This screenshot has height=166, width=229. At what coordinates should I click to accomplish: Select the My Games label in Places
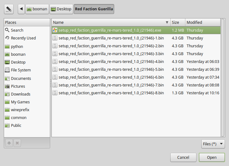point(20,102)
